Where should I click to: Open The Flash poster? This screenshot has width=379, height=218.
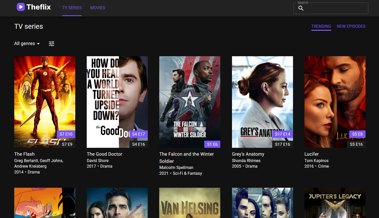coord(45,97)
